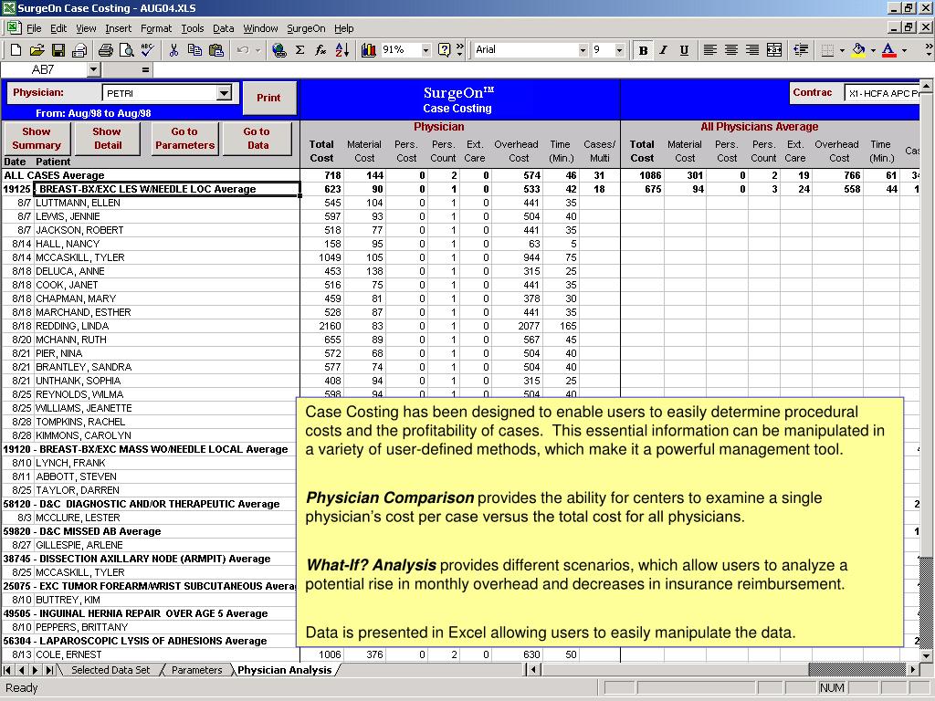Click Go to Data button

(257, 139)
